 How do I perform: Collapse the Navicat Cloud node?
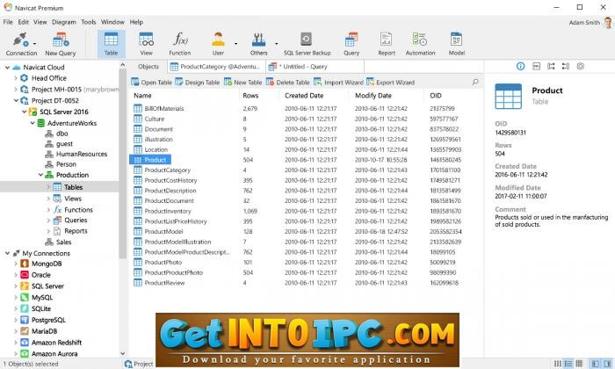(x=7, y=68)
